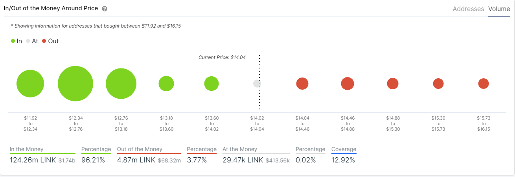Select the Volume tab
This screenshot has height=177, width=515.
(499, 9)
